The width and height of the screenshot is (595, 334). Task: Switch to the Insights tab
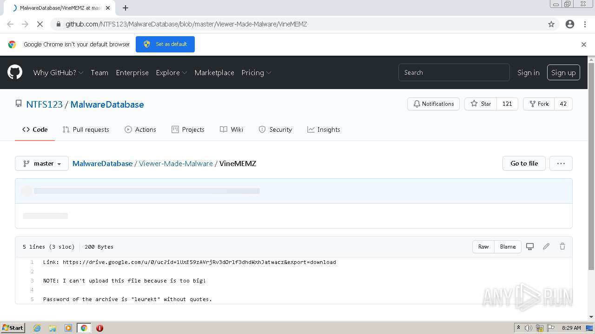pyautogui.click(x=324, y=129)
